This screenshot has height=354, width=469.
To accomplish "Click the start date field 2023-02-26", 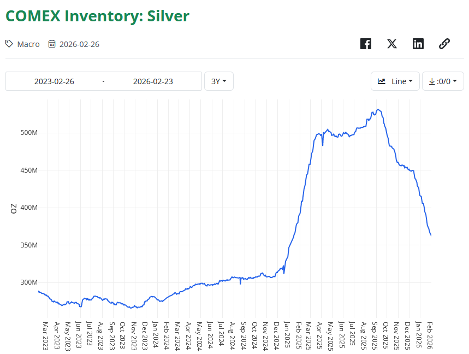I will pos(54,81).
